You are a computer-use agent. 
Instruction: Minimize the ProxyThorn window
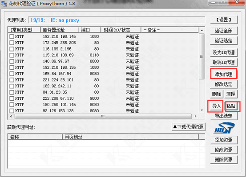[x=213, y=3]
